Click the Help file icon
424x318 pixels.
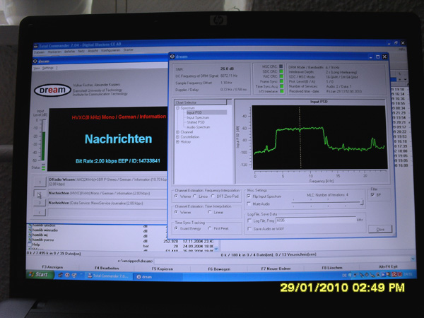(30, 245)
